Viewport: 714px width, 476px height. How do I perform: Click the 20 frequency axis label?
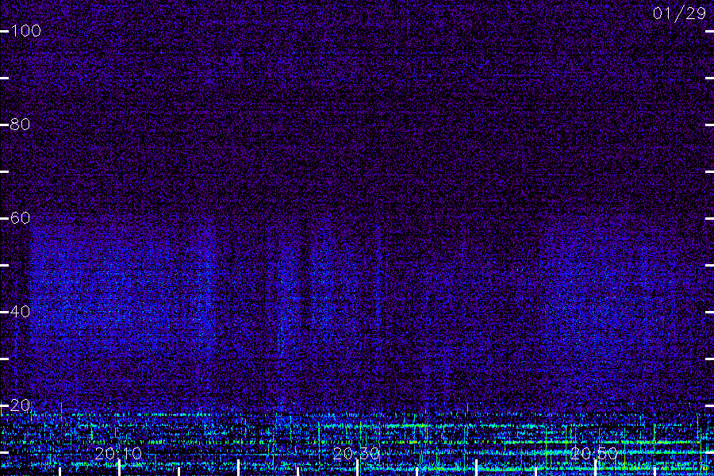click(x=20, y=405)
